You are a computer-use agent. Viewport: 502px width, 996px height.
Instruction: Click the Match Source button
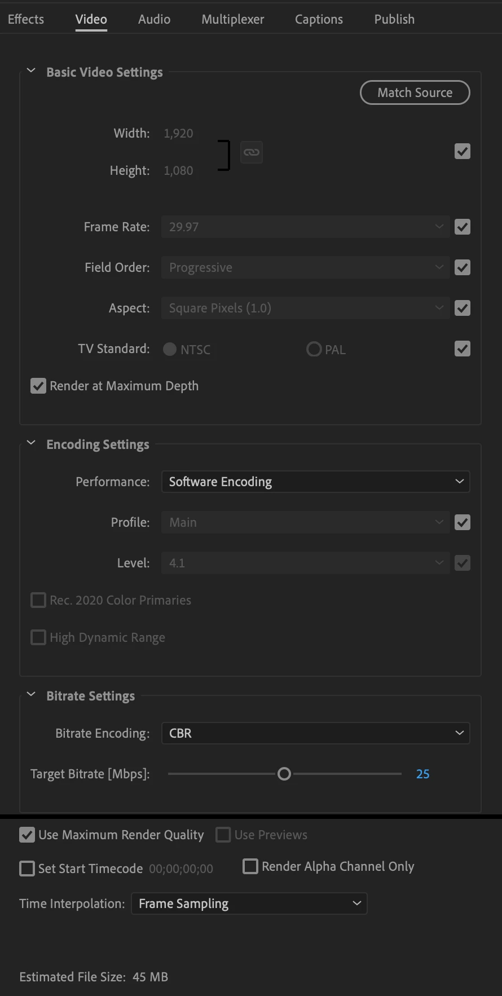click(x=415, y=92)
